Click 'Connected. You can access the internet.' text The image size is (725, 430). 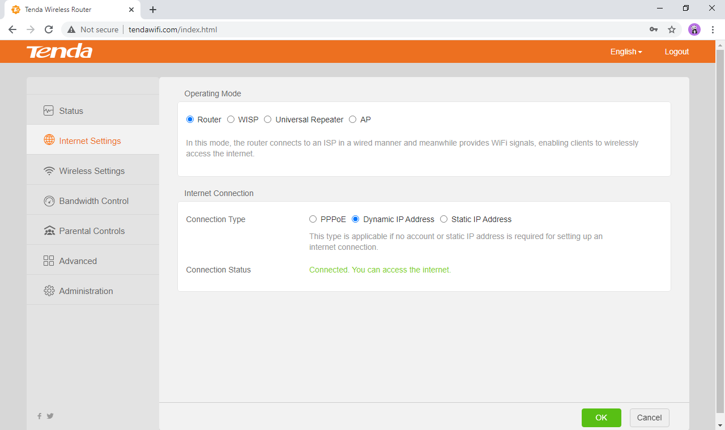380,270
